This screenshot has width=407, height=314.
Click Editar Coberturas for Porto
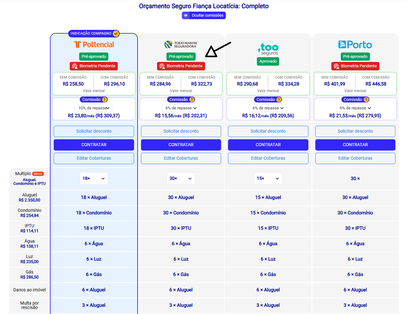[x=355, y=158]
